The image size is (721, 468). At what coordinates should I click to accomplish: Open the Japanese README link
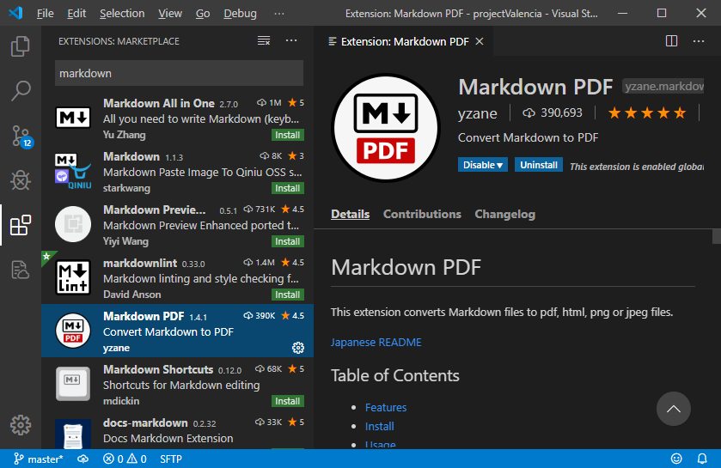[x=376, y=342]
